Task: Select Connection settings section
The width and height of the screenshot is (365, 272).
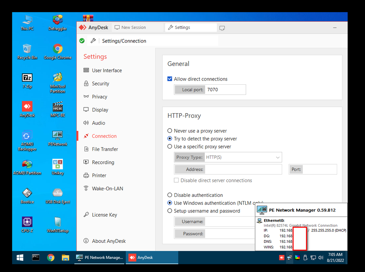Action: point(100,136)
